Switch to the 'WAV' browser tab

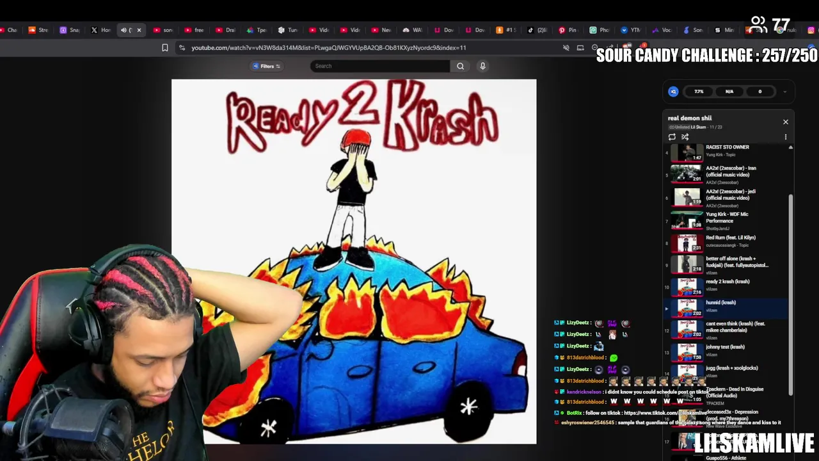click(x=413, y=30)
